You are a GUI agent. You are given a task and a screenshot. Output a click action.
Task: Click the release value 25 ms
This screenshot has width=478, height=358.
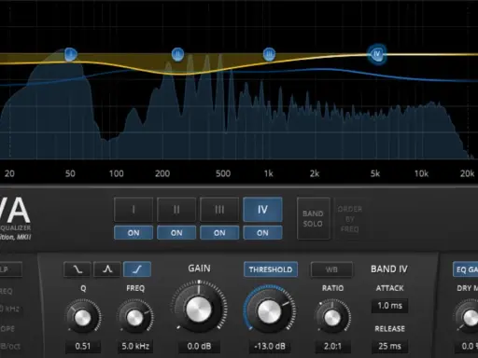[x=389, y=346]
